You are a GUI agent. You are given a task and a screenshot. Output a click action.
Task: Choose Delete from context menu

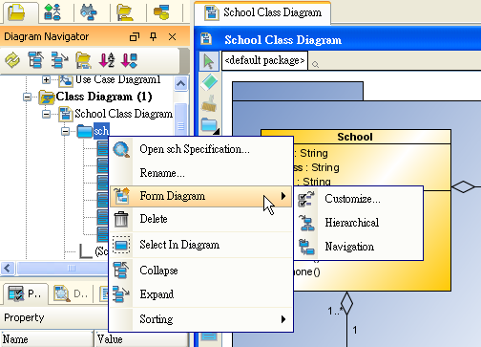tap(200, 219)
